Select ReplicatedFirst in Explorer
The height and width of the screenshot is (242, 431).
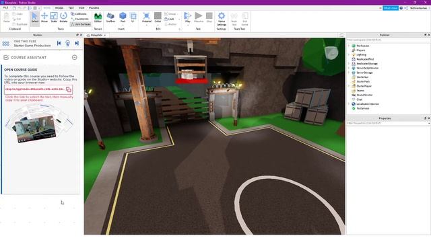pos(365,59)
